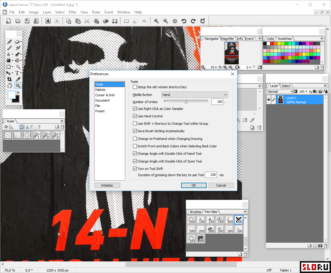Select Layer1 thumbnail in Layer panel
331x273 pixels.
280,100
